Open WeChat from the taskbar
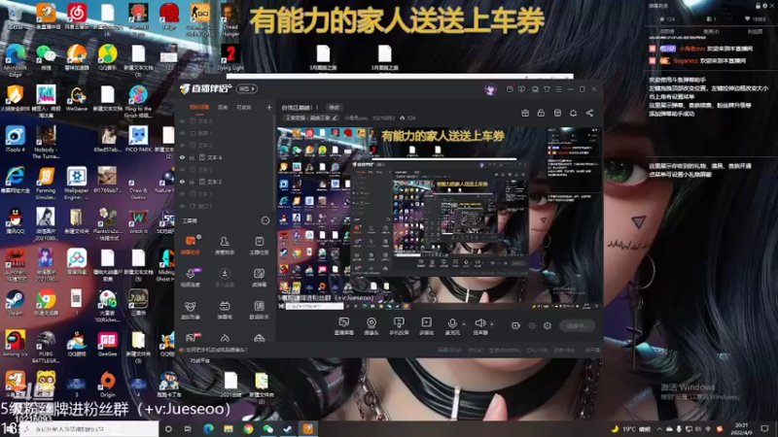The height and width of the screenshot is (437, 778). click(x=268, y=429)
